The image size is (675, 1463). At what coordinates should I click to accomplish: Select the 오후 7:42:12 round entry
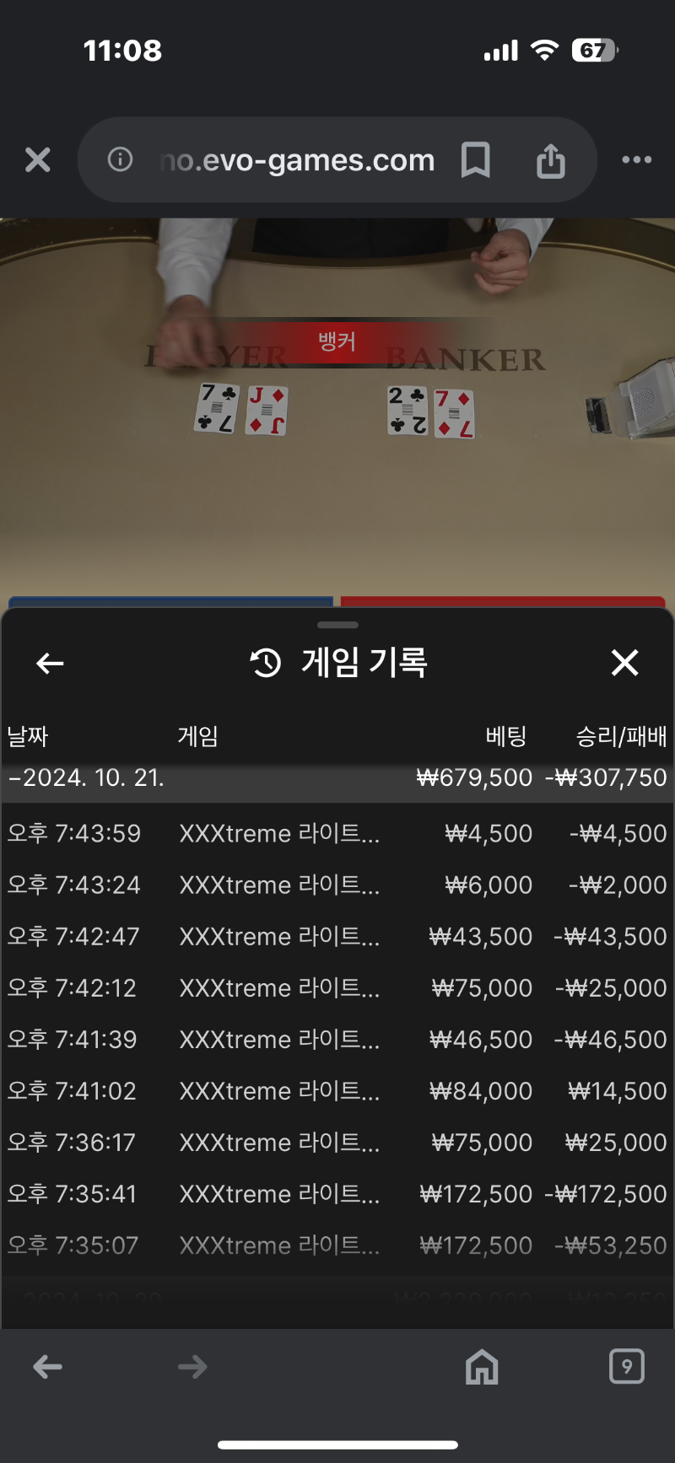coord(337,987)
